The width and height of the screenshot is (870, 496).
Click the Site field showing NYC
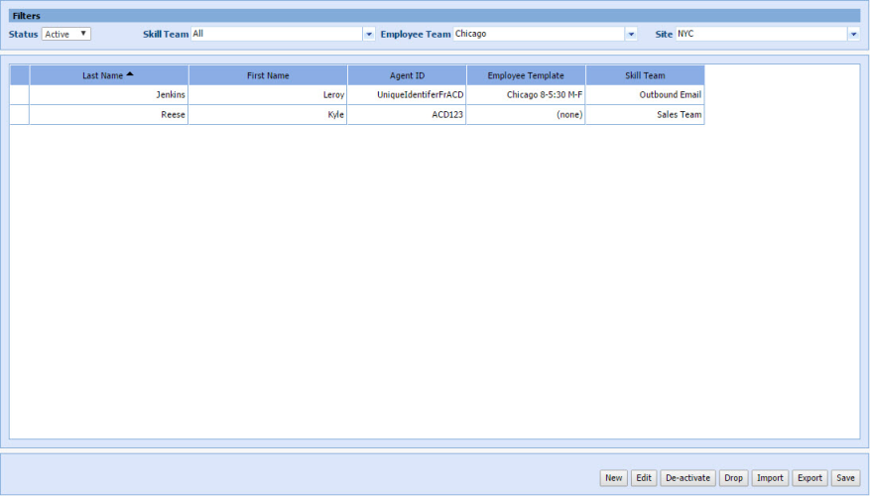[761, 34]
